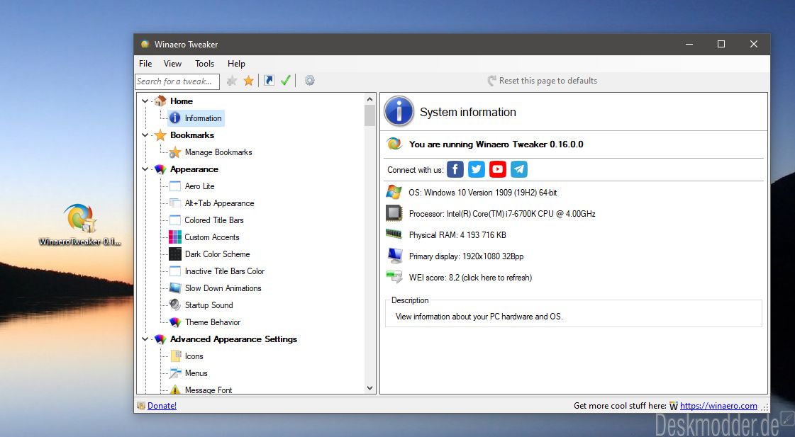Click the donate coin icon in status bar
The height and width of the screenshot is (437, 795).
pos(141,406)
